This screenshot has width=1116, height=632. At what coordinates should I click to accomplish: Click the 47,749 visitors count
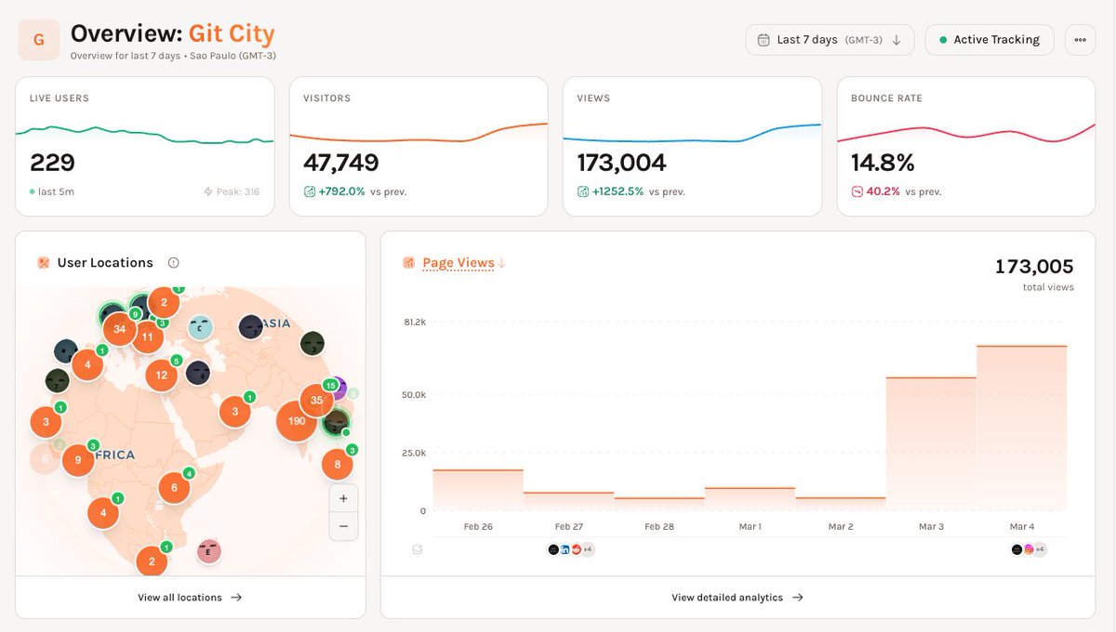coord(341,163)
